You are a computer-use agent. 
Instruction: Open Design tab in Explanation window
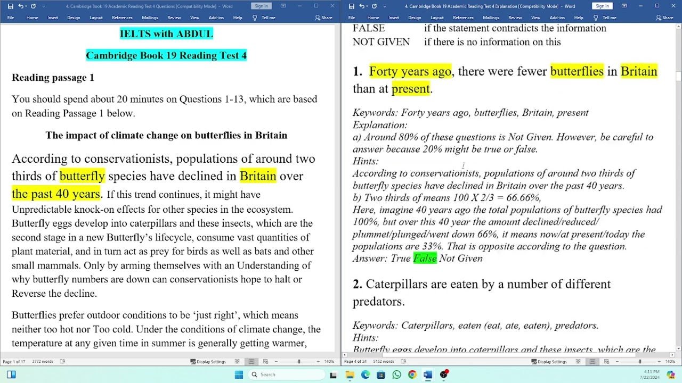415,18
